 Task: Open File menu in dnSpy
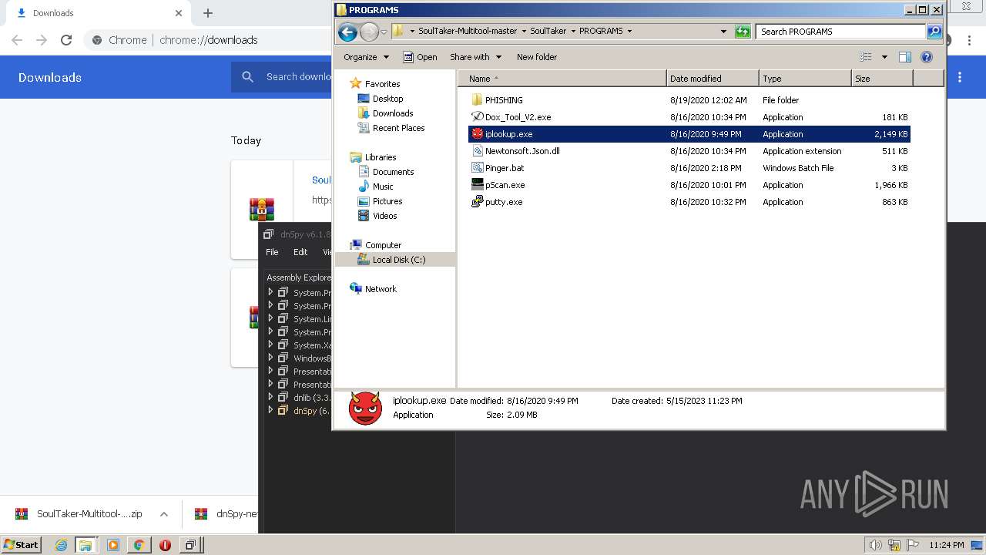point(272,252)
